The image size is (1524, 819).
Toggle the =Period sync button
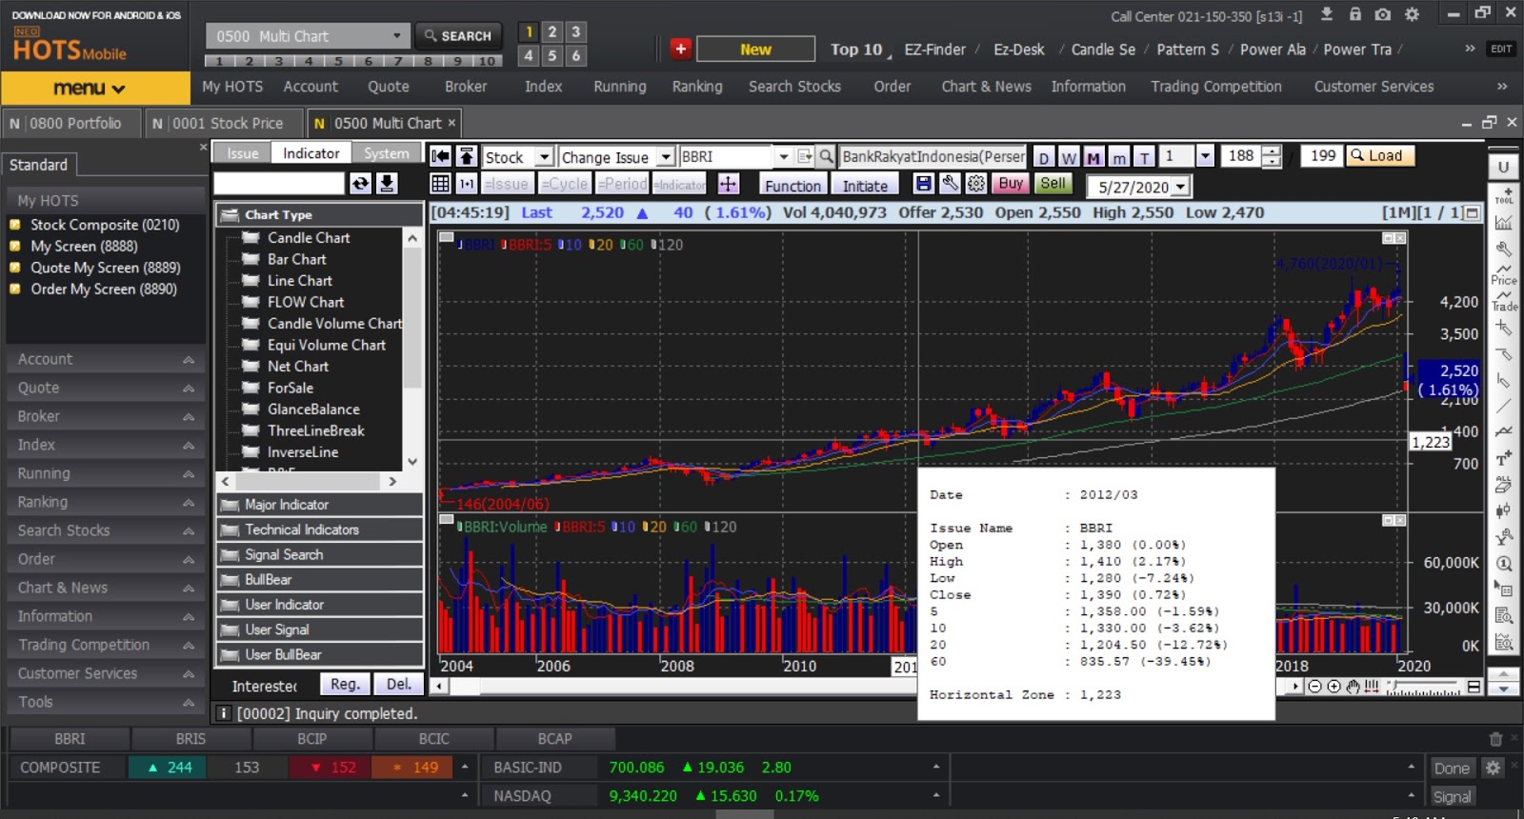pos(622,185)
